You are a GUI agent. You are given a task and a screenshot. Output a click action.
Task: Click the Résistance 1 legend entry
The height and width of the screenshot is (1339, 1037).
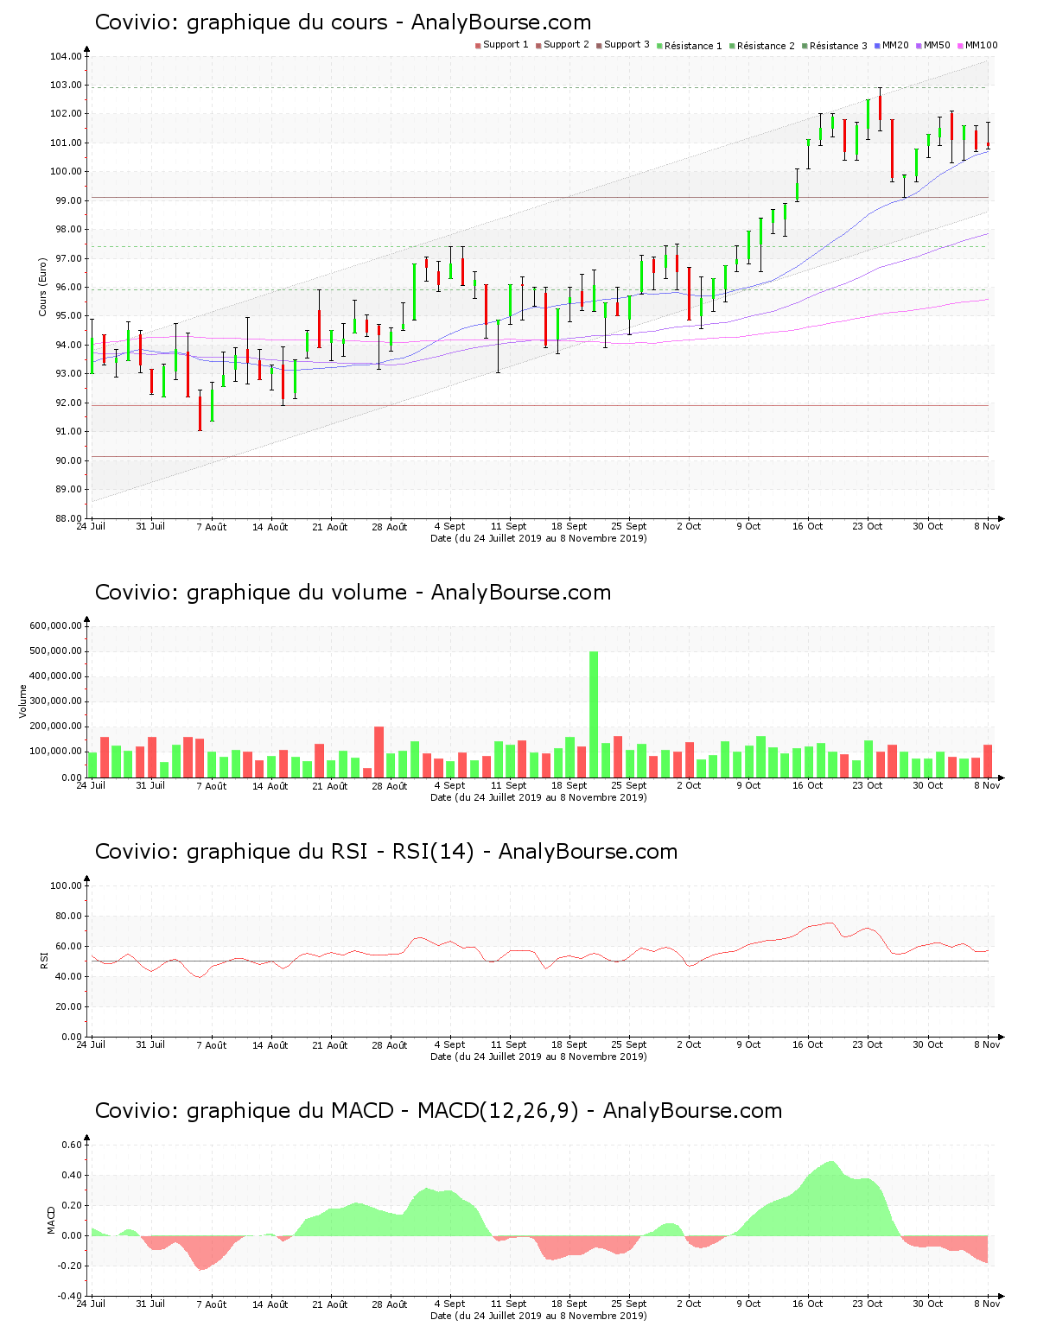coord(689,46)
